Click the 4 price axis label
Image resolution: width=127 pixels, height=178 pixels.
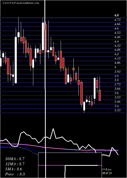(115, 67)
